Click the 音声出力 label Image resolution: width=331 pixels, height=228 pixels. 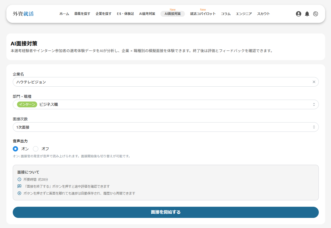click(x=20, y=141)
